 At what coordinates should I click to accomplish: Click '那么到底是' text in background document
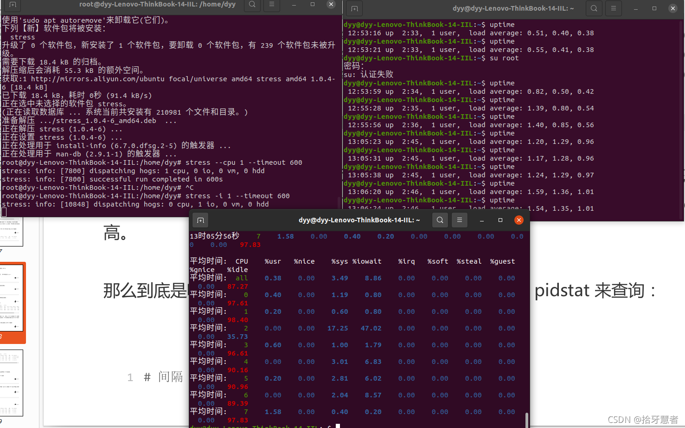click(145, 291)
